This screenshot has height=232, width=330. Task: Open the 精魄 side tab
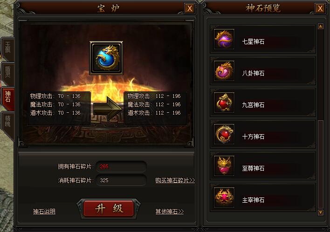coord(8,124)
